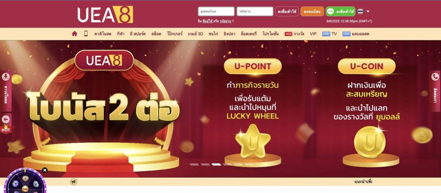Open the คาสิโนสด menu

pyautogui.click(x=102, y=34)
